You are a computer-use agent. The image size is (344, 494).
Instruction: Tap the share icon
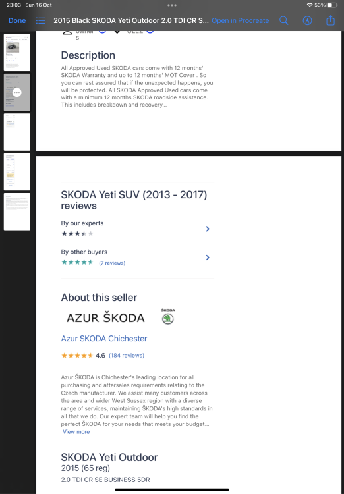(330, 20)
